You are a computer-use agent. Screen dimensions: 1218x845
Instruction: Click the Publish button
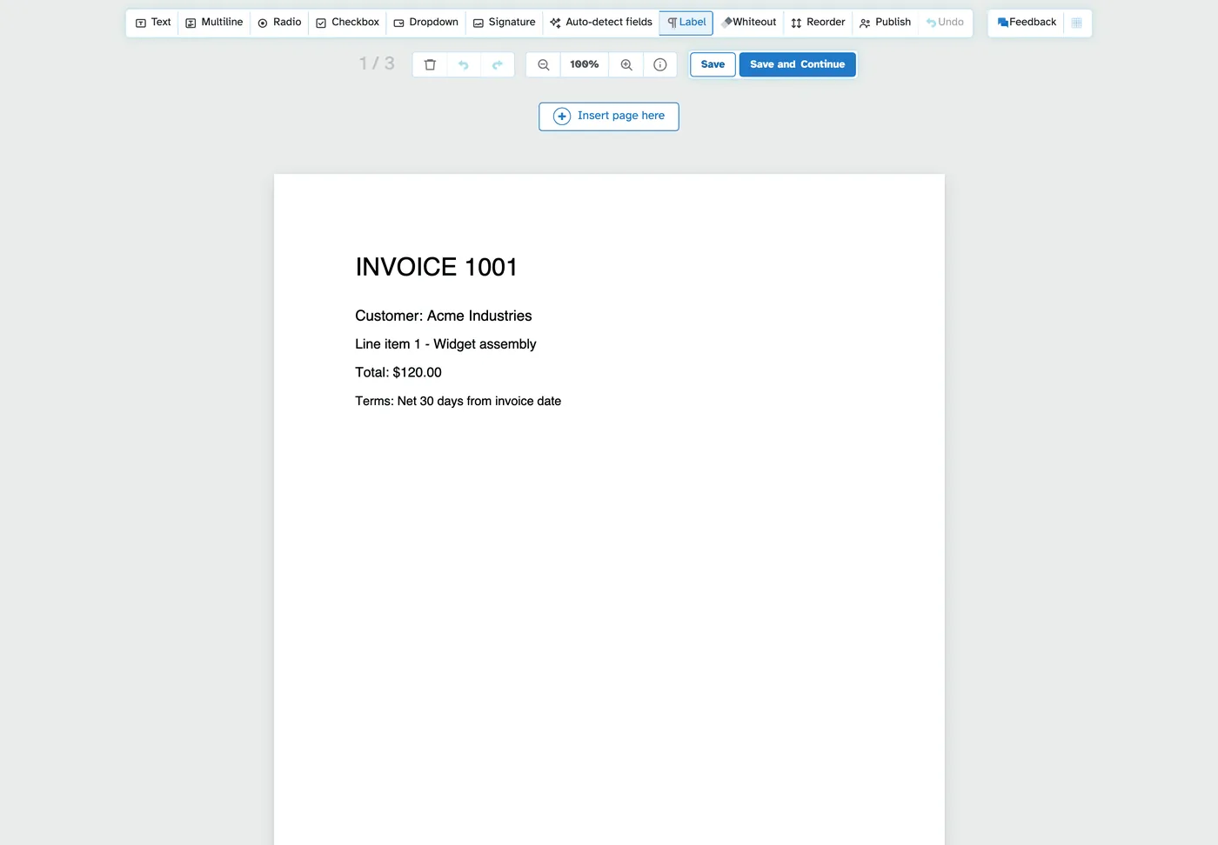pos(885,23)
